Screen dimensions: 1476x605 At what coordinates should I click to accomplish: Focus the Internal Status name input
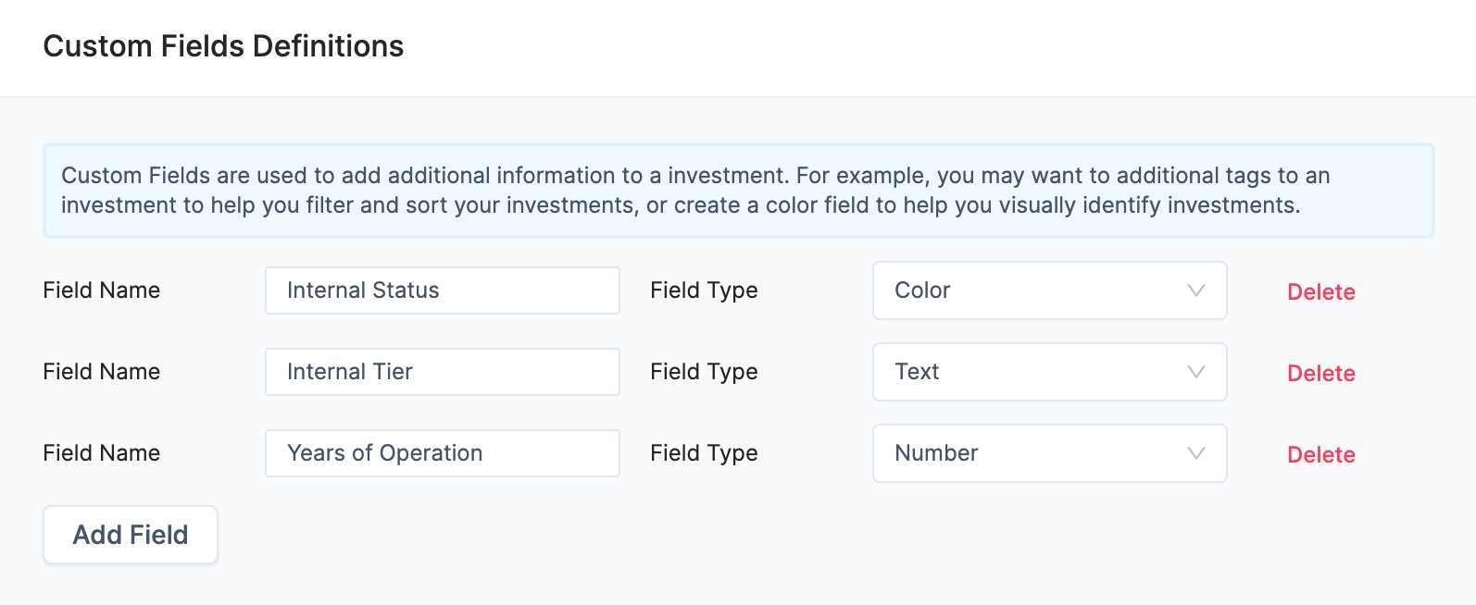(442, 290)
